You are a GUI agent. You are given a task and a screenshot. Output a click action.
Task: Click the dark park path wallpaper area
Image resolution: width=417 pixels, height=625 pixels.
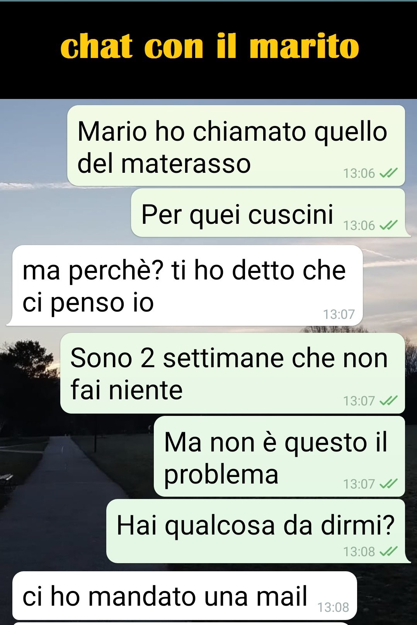point(58,502)
